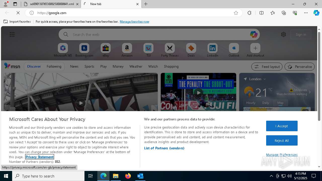Add a new shortcut tile

[255, 50]
